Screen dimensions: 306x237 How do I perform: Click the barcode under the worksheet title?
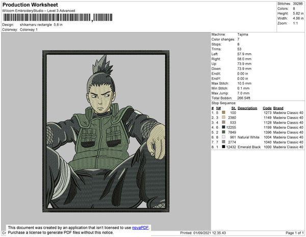tap(58, 17)
